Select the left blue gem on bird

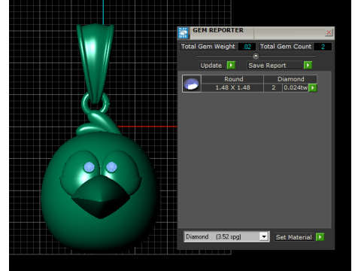click(x=89, y=167)
